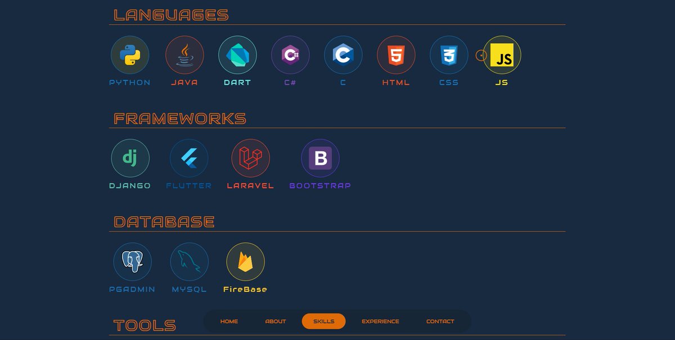Image resolution: width=675 pixels, height=340 pixels.
Task: Click the LARAVEL text label
Action: tap(250, 186)
